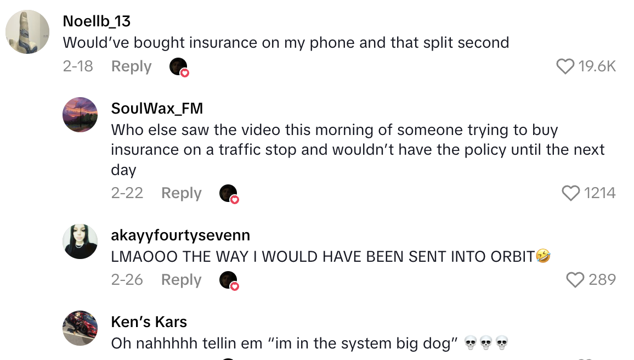Like akayyfourtysevenn's reply via the heart icon
Screen dimensions: 634x360
pos(575,280)
